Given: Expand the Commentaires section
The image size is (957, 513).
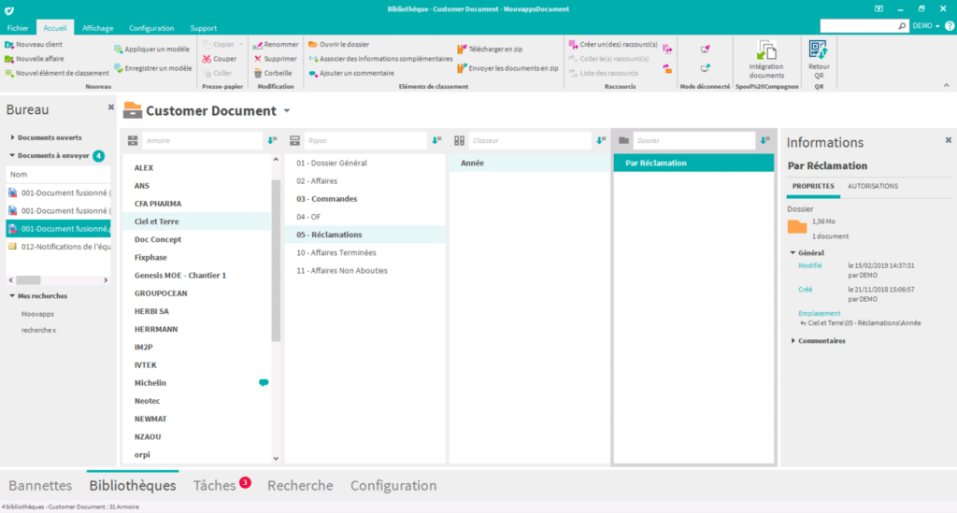Looking at the screenshot, I should (x=793, y=340).
